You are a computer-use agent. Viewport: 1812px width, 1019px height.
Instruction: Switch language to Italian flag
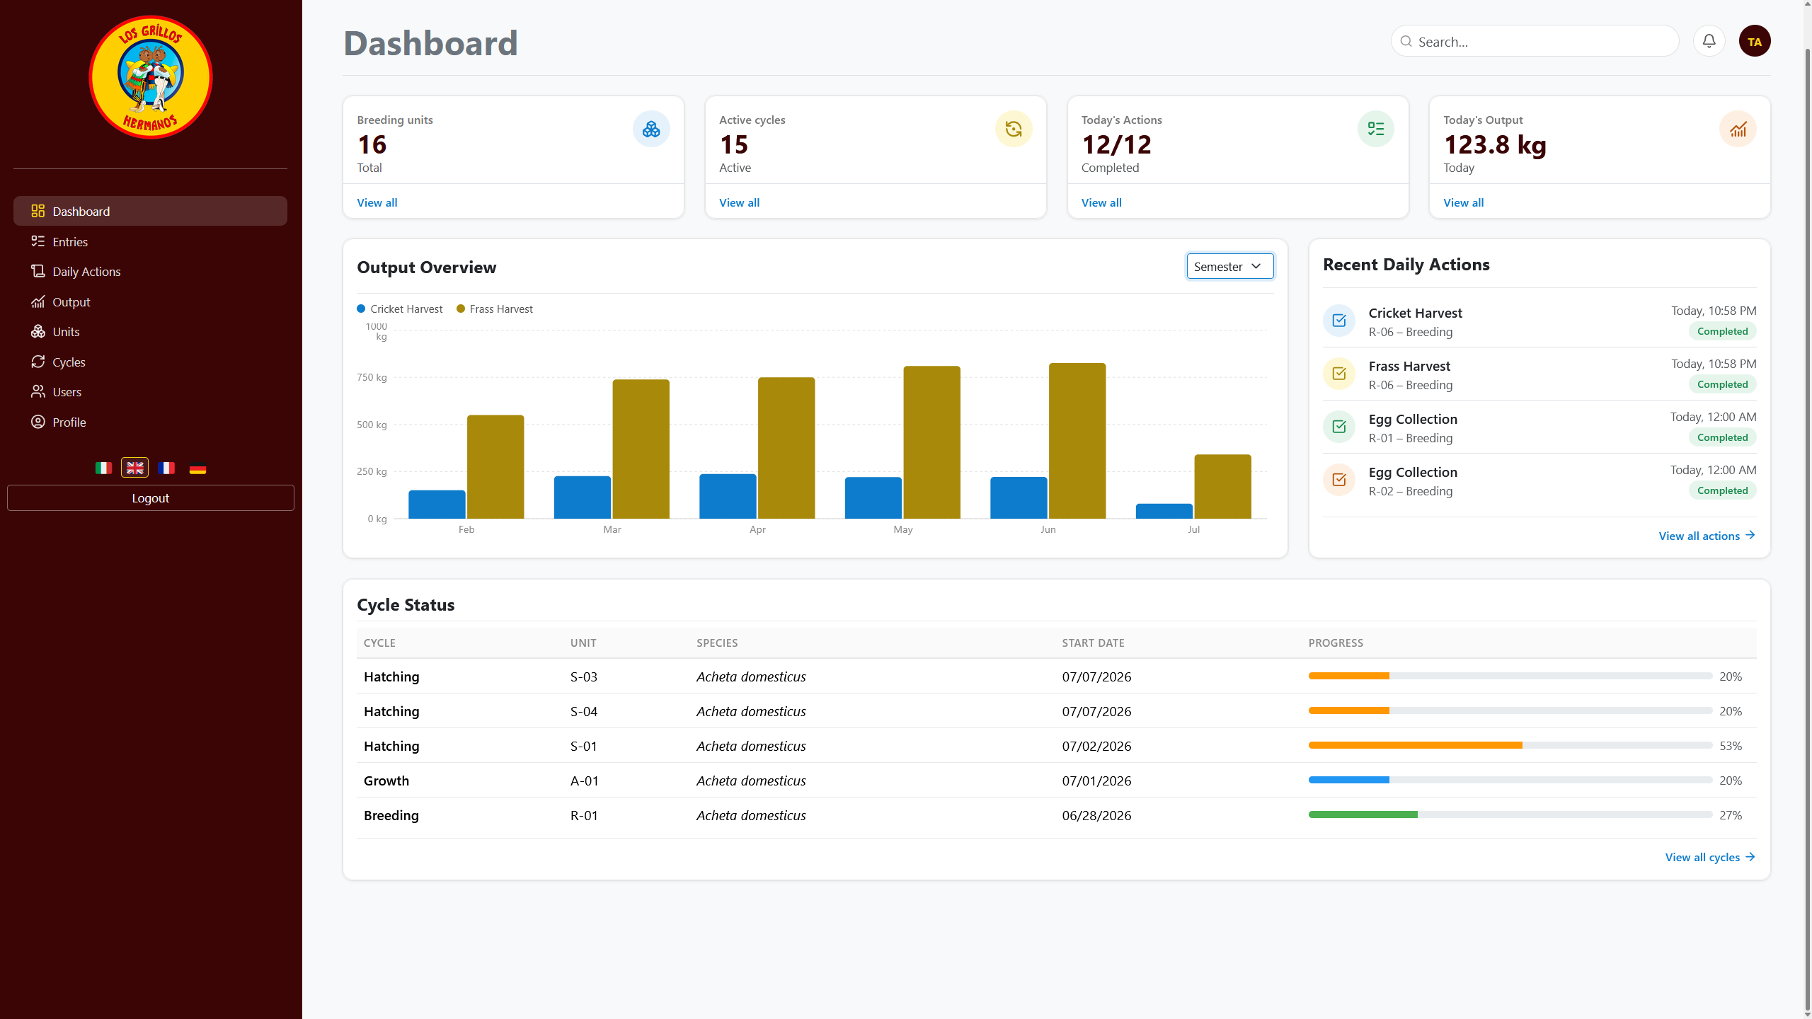pyautogui.click(x=103, y=468)
